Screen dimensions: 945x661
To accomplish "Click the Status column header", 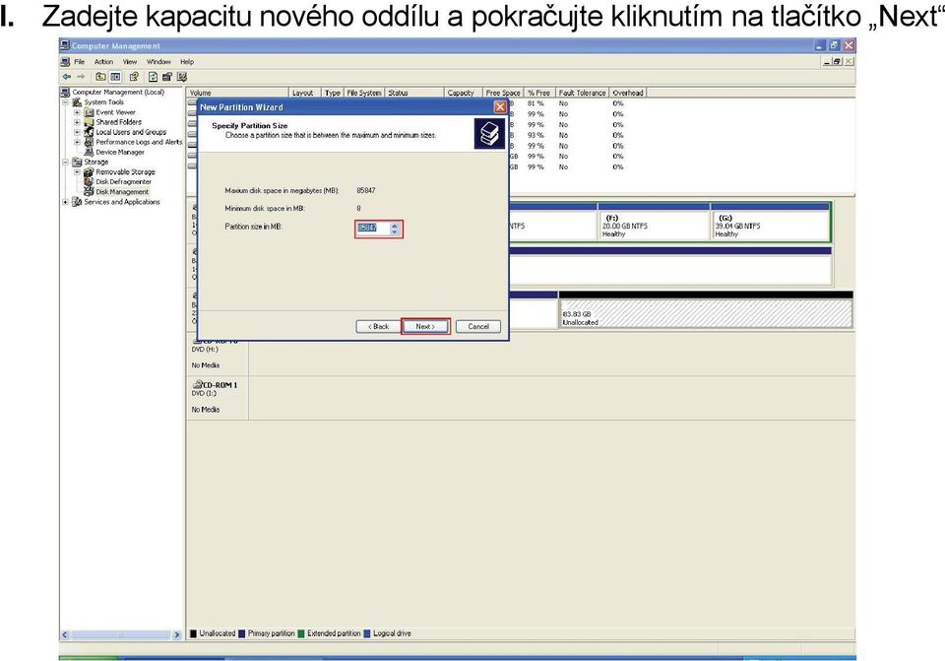I will [x=414, y=93].
